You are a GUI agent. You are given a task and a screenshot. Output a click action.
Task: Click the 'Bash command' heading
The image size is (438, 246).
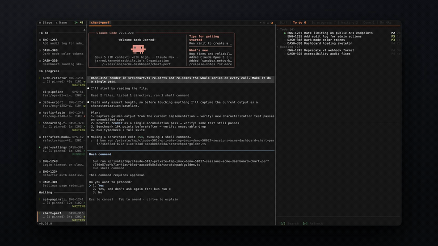click(x=100, y=154)
